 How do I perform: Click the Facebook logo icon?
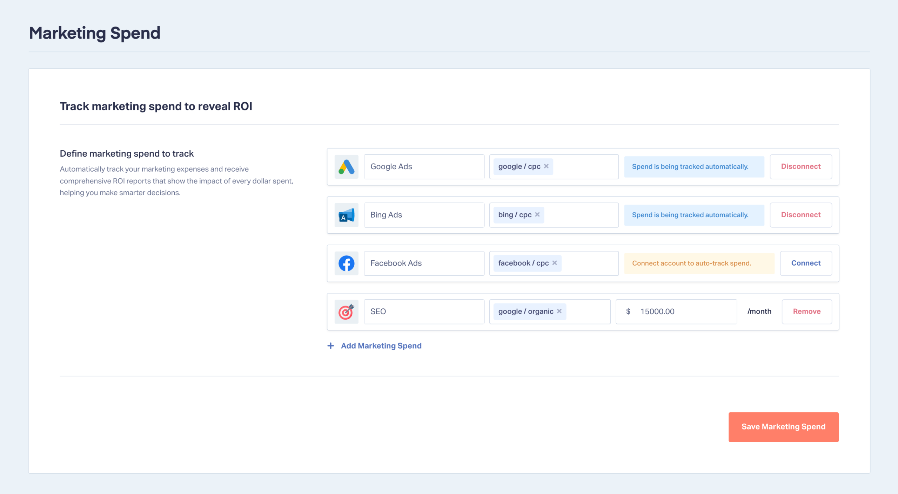pos(346,263)
